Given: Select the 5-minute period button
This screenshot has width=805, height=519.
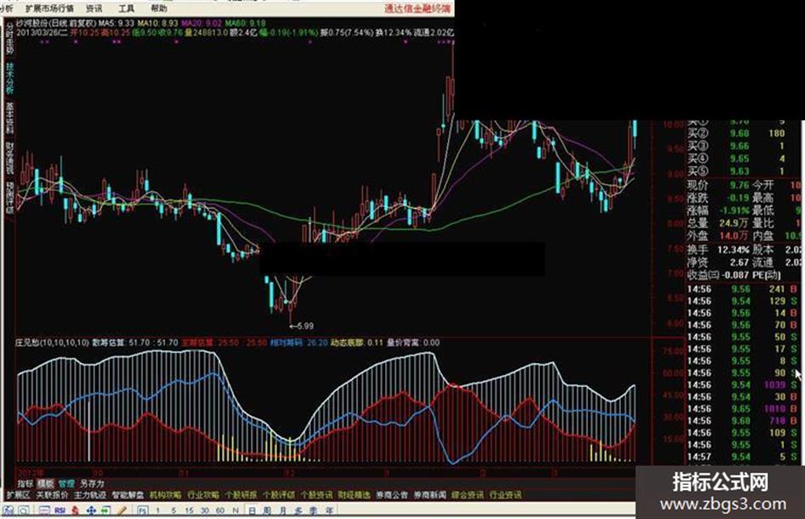Looking at the screenshot, I should [x=174, y=510].
